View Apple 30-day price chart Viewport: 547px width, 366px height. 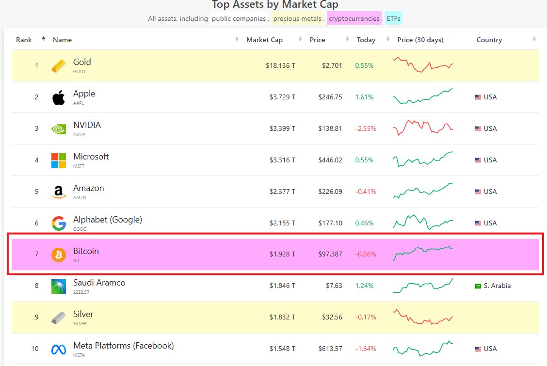point(423,96)
